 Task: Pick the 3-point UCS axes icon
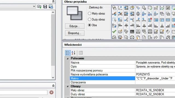(x=120, y=8)
